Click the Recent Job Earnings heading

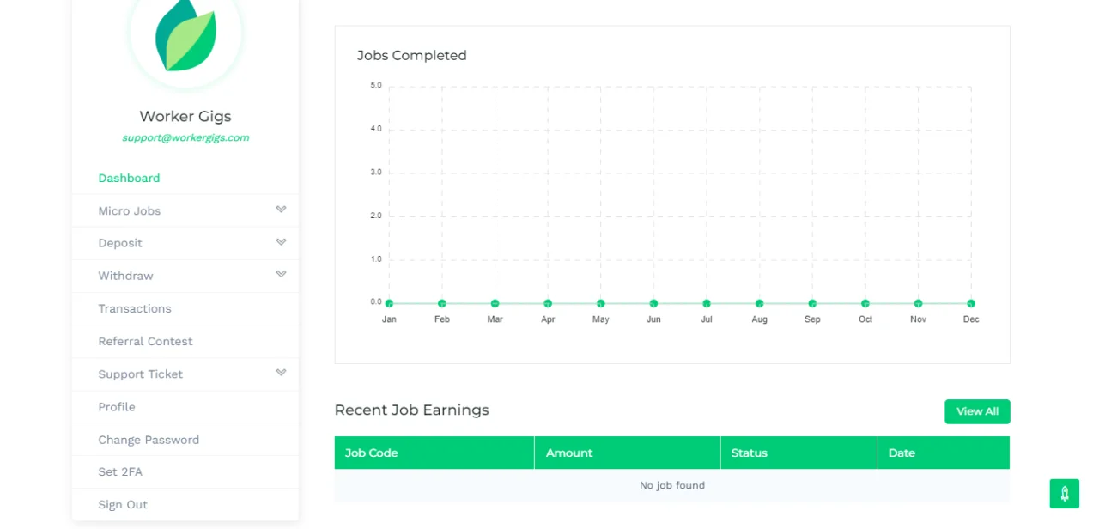[x=412, y=410]
